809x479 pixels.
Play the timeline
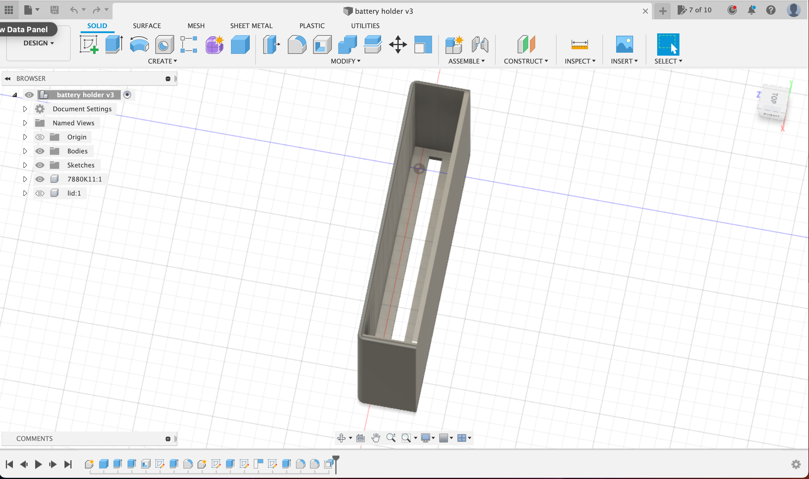(38, 464)
